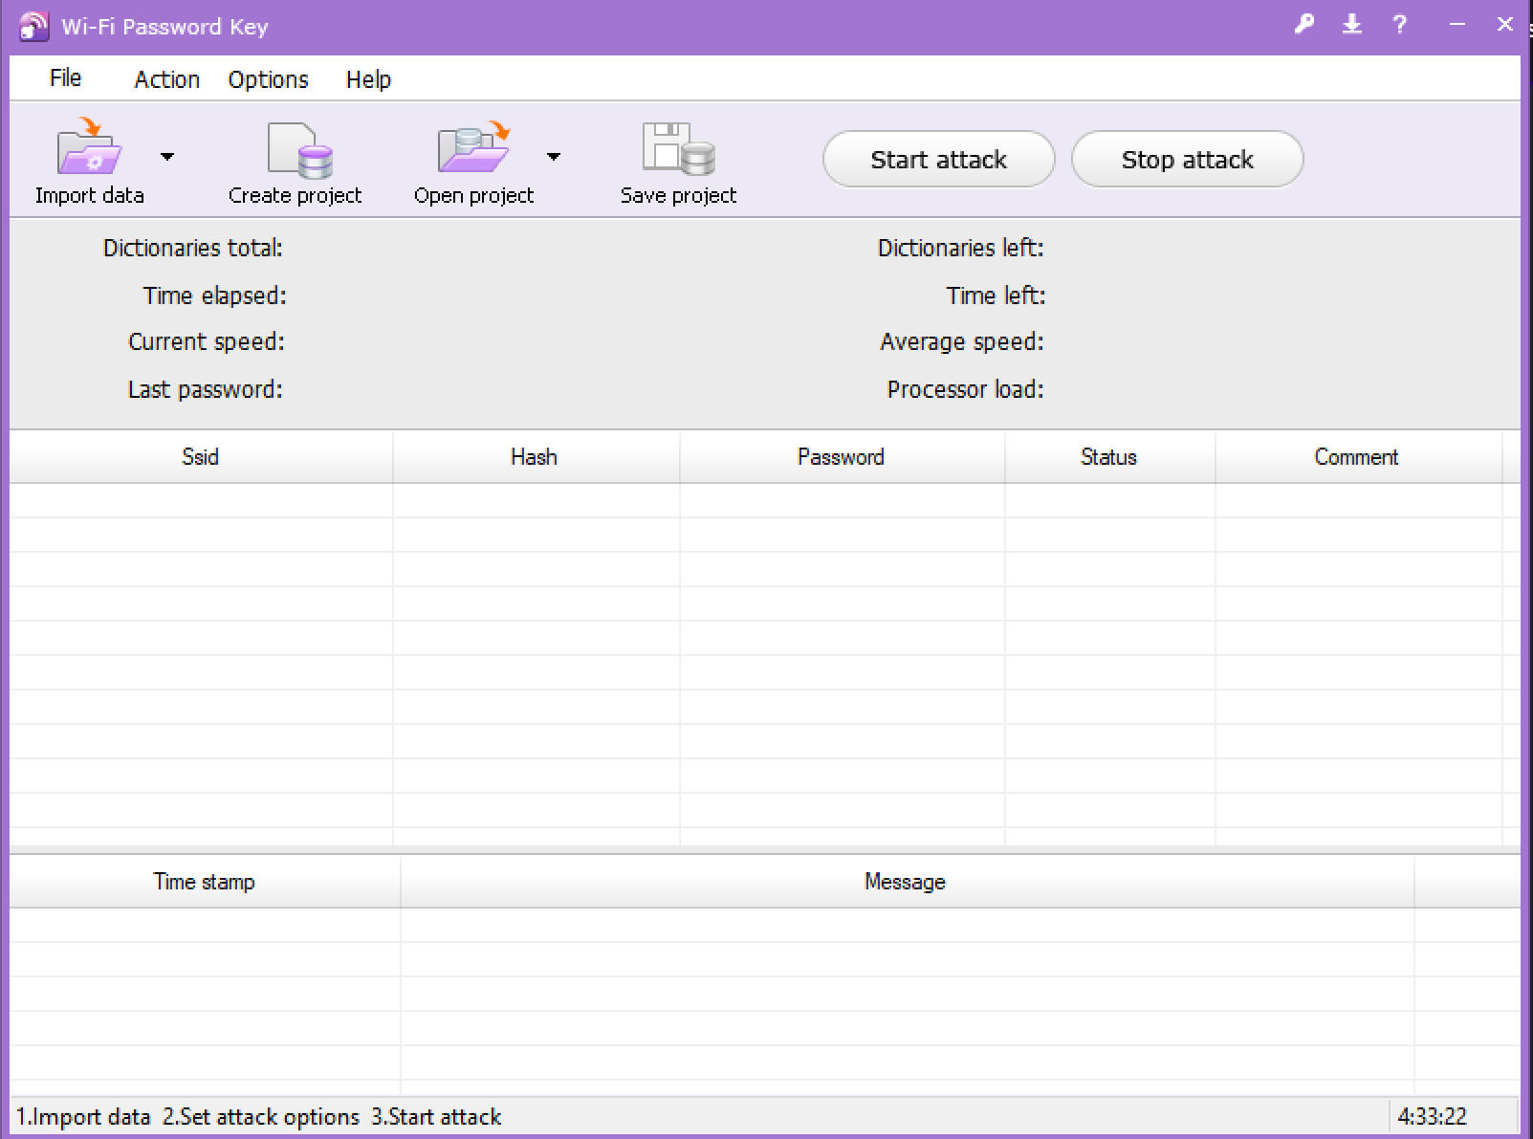Click the Import data folder icon
Screen dimensions: 1533x1139
coord(90,149)
